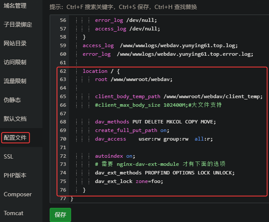269x222 pixels.
Task: Open 访问限制 settings
Action: click(x=15, y=62)
